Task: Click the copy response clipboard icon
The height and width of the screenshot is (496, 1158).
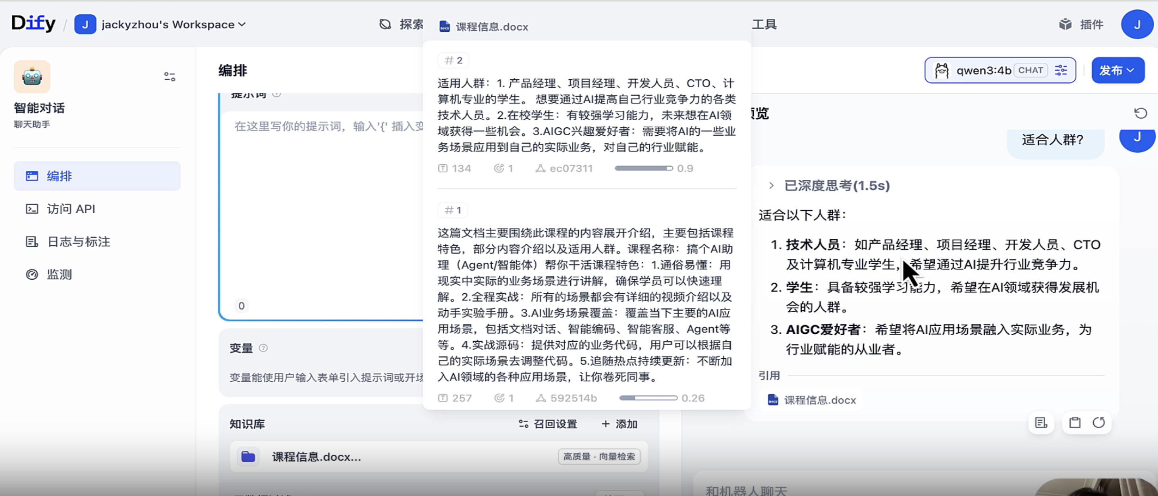Action: tap(1075, 423)
